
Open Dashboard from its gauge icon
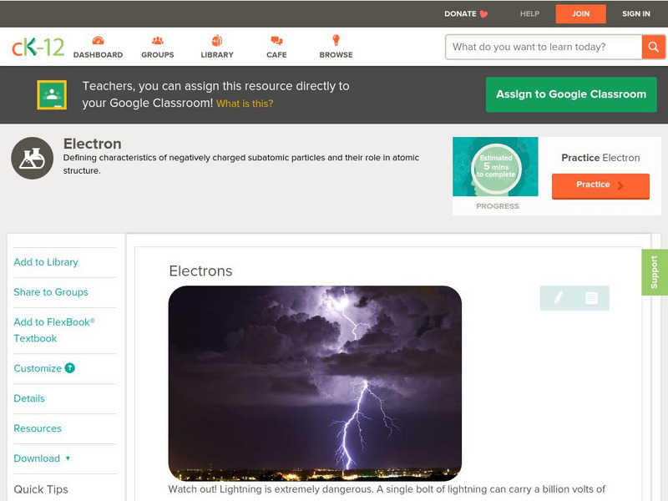[98, 40]
